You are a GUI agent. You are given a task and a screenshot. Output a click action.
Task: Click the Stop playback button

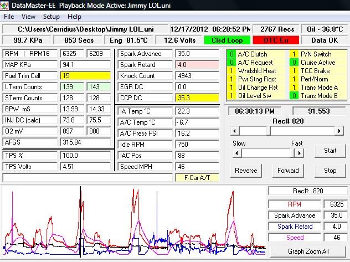point(330,171)
